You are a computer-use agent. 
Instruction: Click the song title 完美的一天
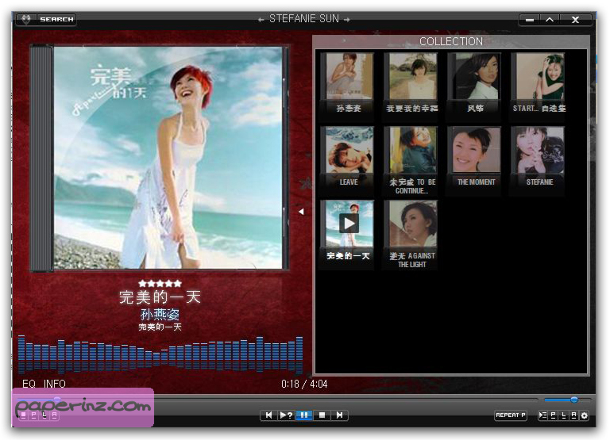pos(160,297)
